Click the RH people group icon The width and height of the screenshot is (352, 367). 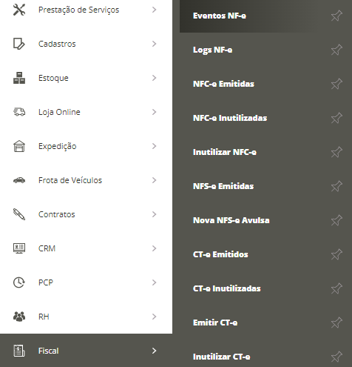19,317
